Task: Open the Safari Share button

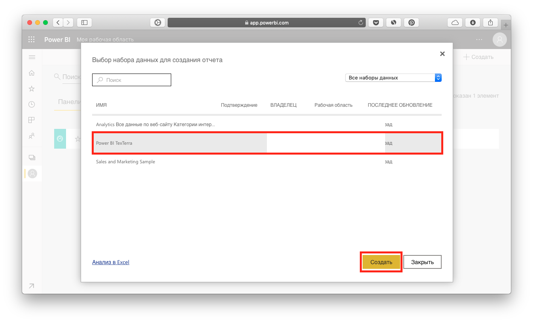Action: (x=491, y=23)
